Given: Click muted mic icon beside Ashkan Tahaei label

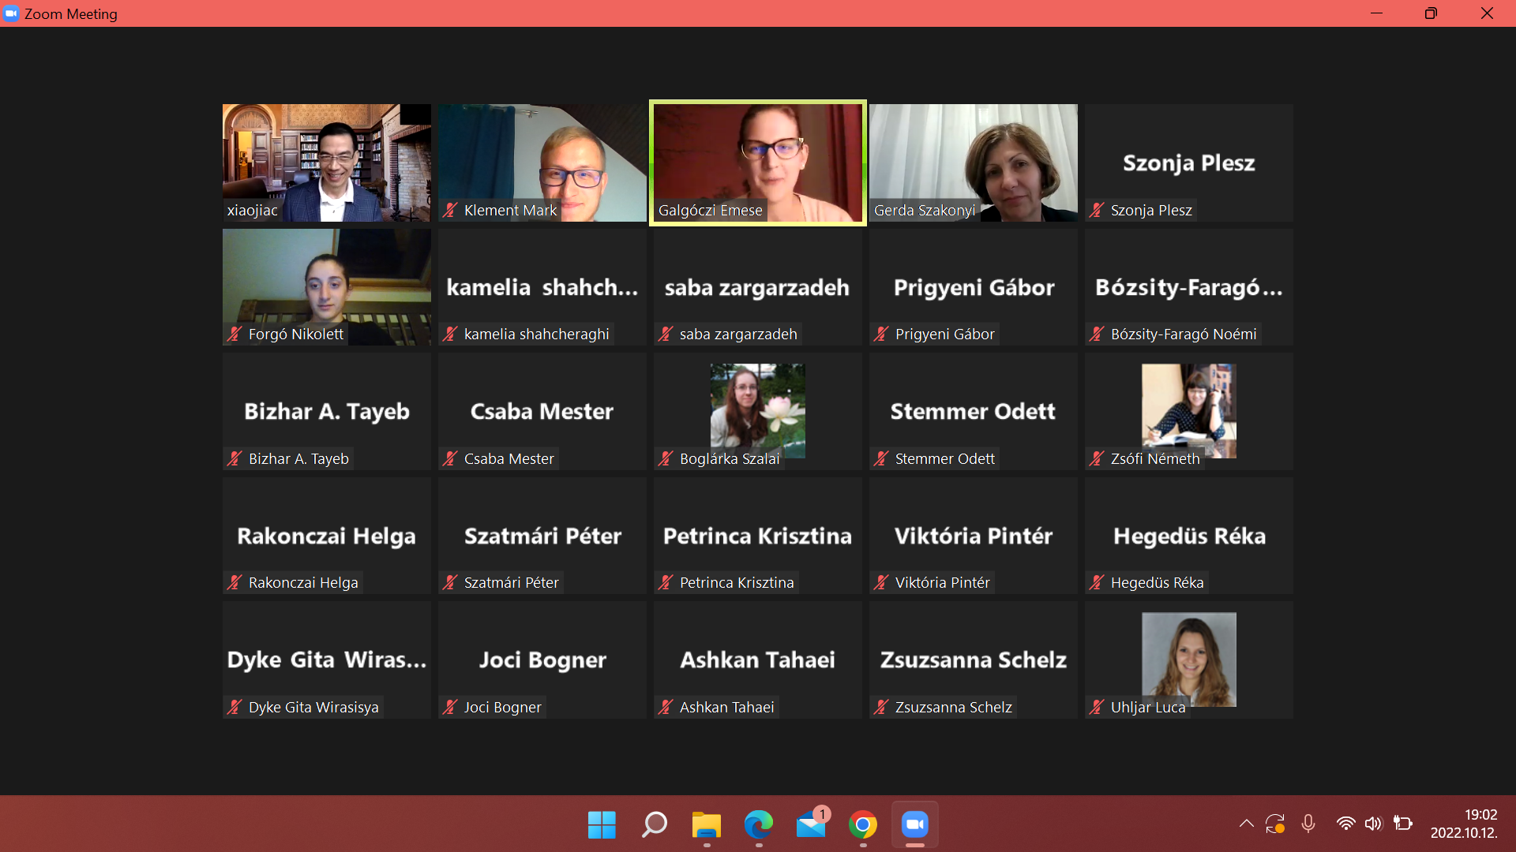Looking at the screenshot, I should (x=666, y=707).
